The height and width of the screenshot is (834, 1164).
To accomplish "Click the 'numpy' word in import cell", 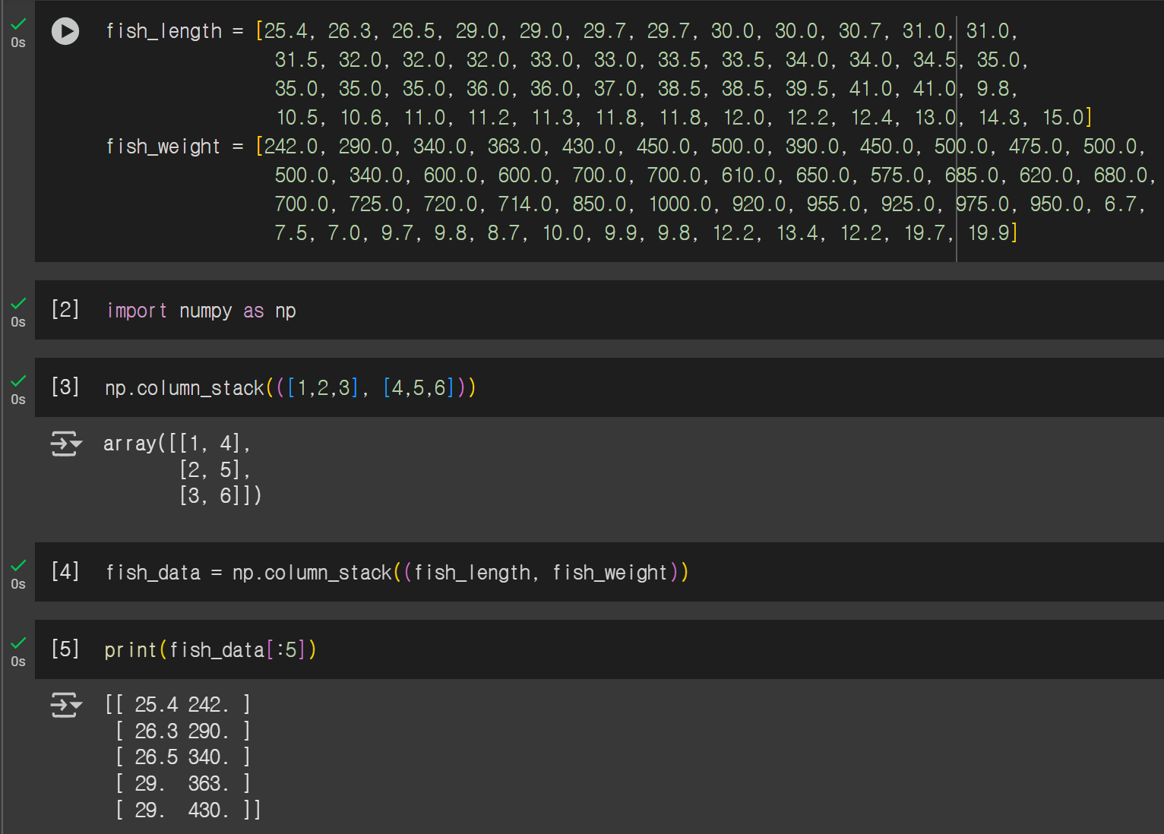I will [x=206, y=311].
